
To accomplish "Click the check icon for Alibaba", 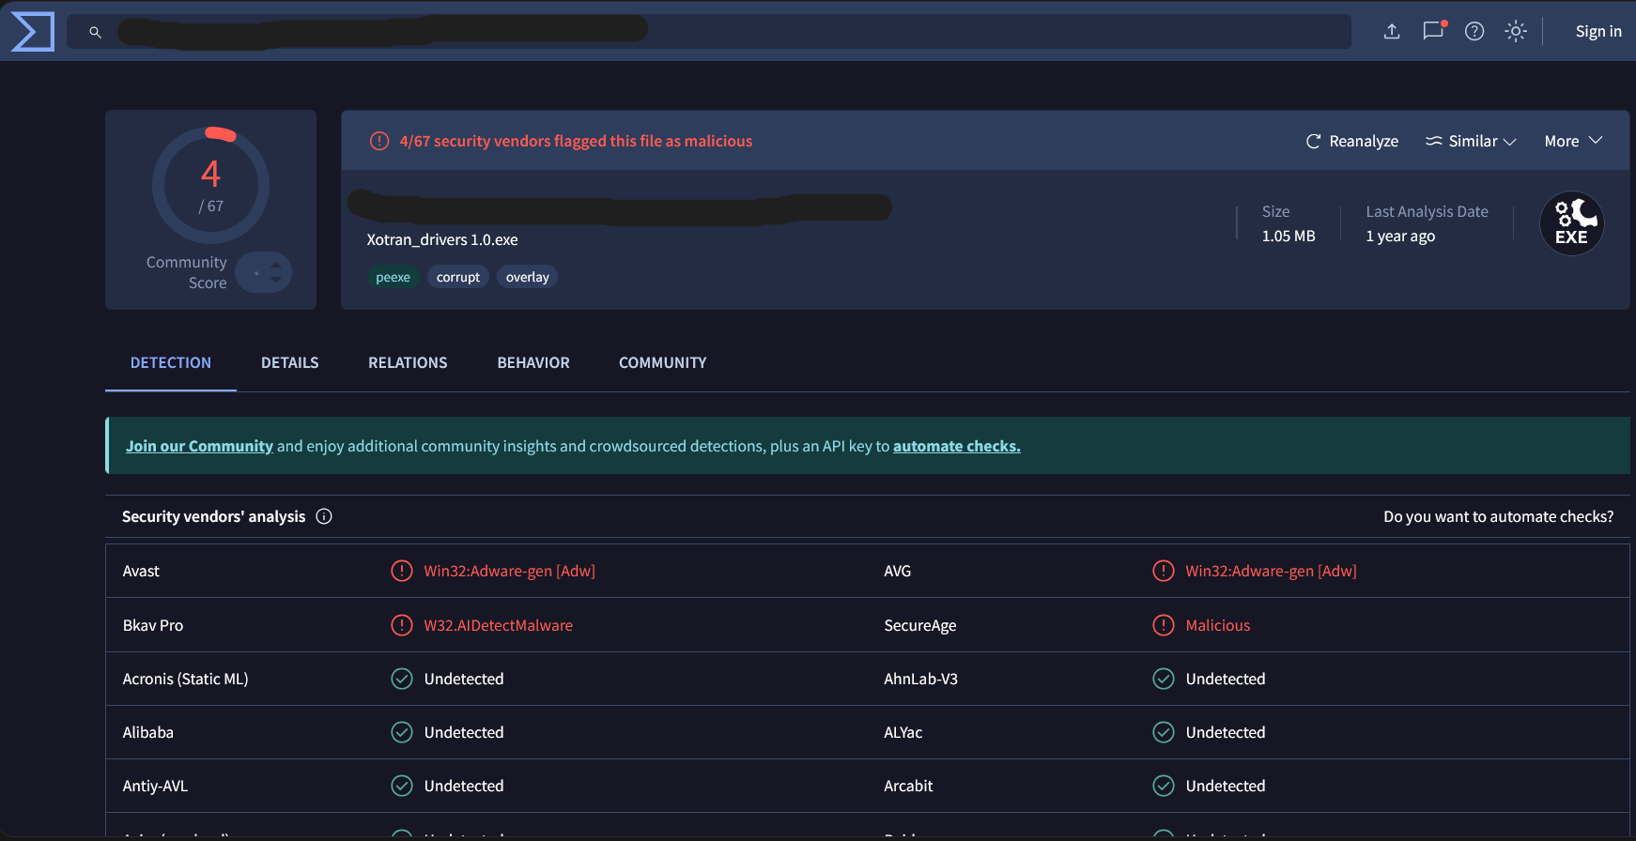I will click(402, 732).
